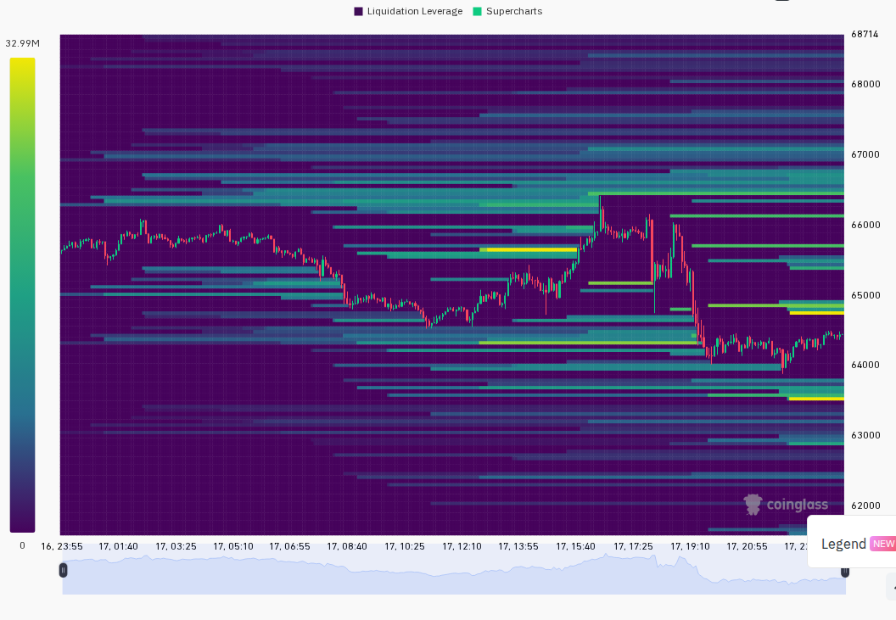This screenshot has width=896, height=620.
Task: Click the pink NEW badge
Action: pos(883,544)
